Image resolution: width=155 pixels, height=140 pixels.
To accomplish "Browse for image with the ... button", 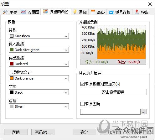I will pos(144,112).
